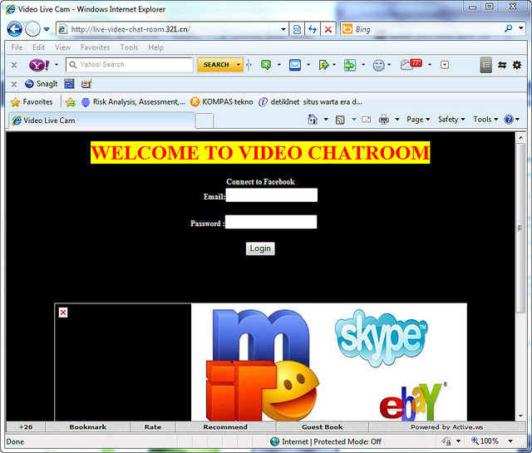Open Risk Analysis, Assessment bookmark

[133, 101]
